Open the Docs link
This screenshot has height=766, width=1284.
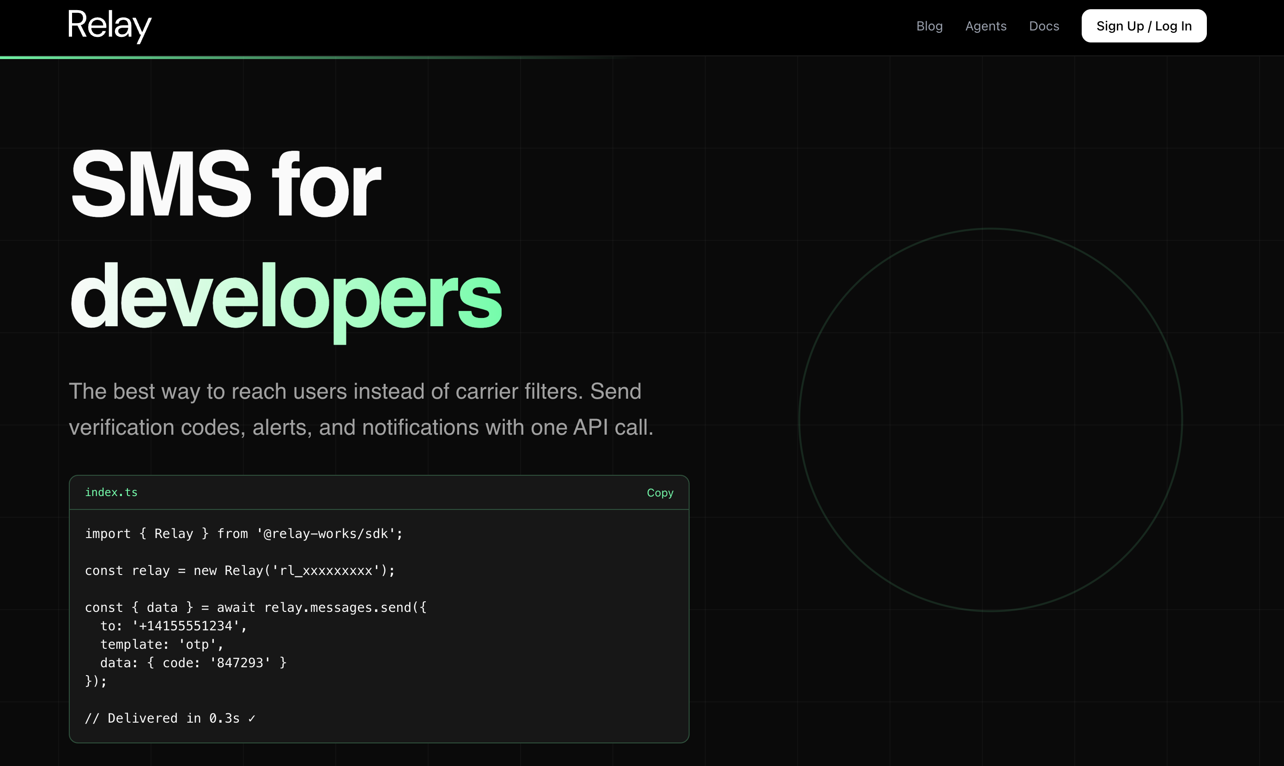click(x=1044, y=26)
